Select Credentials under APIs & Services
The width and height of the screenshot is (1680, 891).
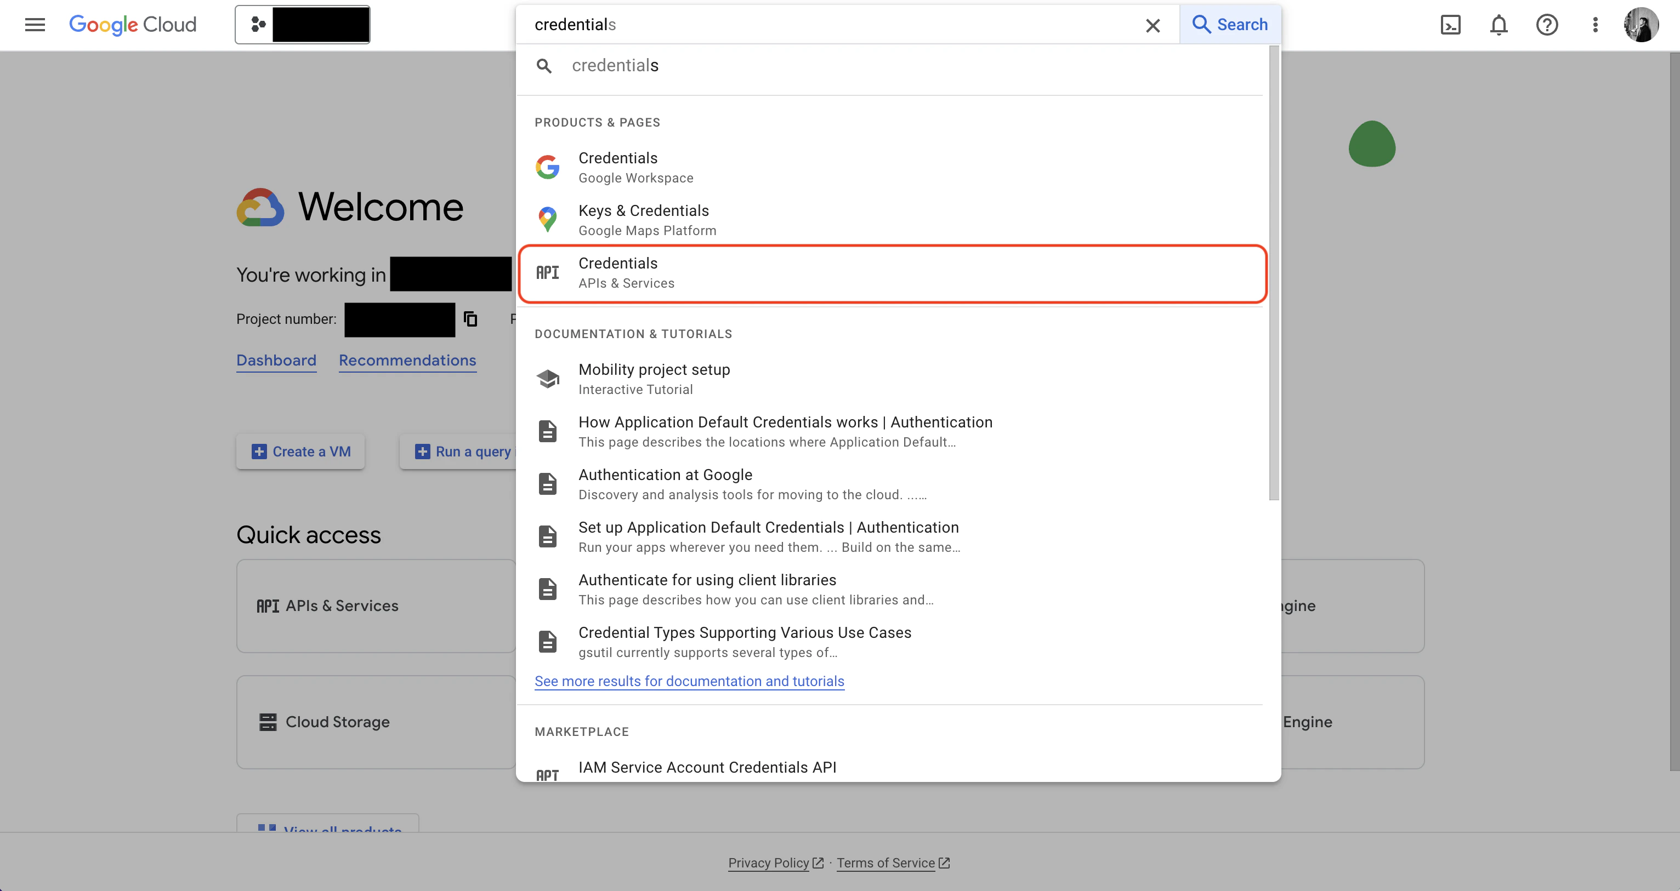892,273
